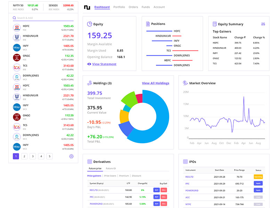Go to watchlist page 3

click(x=33, y=156)
